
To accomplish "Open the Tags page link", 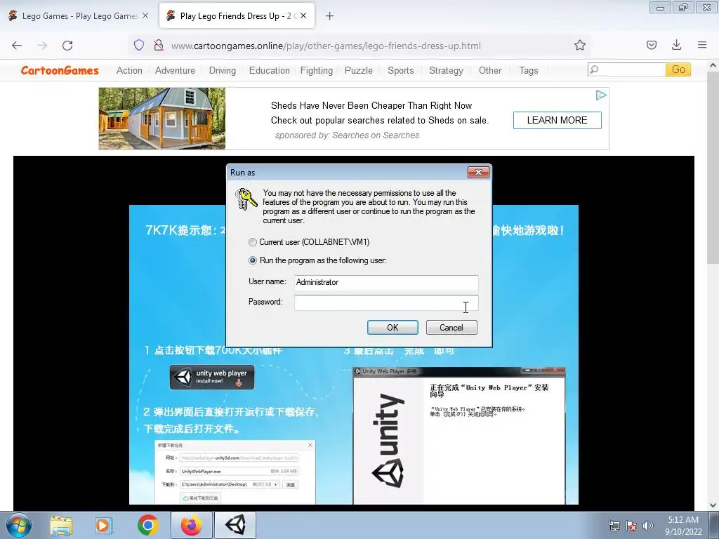I will 528,71.
